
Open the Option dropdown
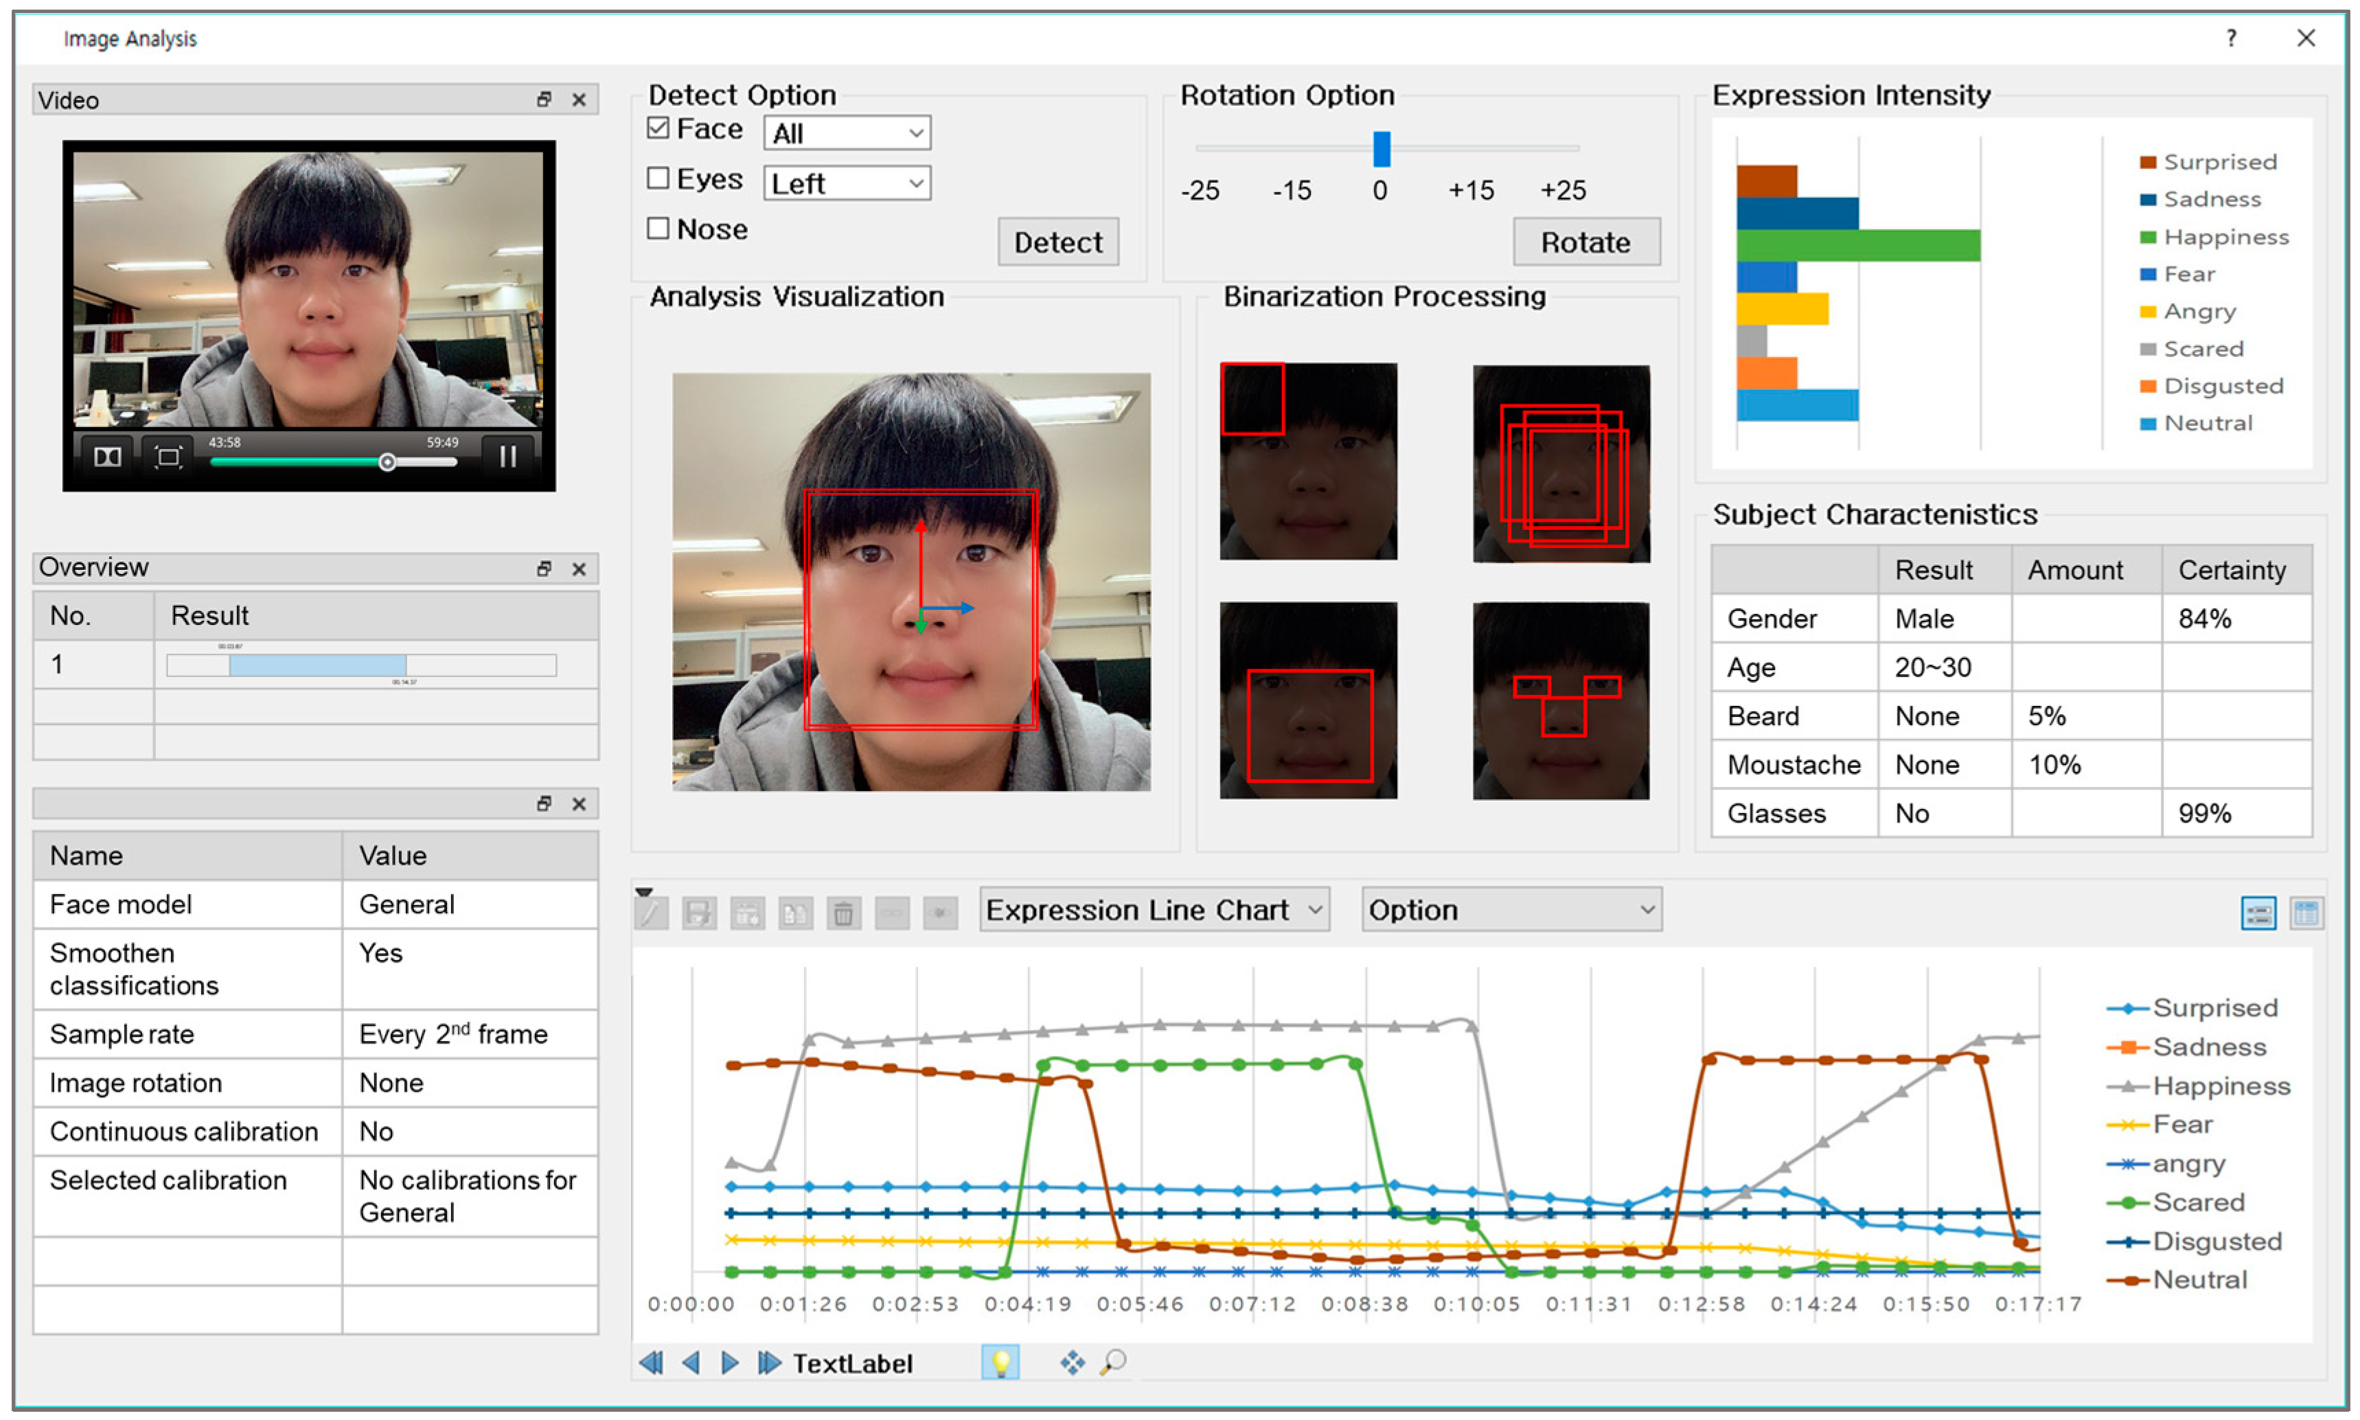pos(1511,909)
